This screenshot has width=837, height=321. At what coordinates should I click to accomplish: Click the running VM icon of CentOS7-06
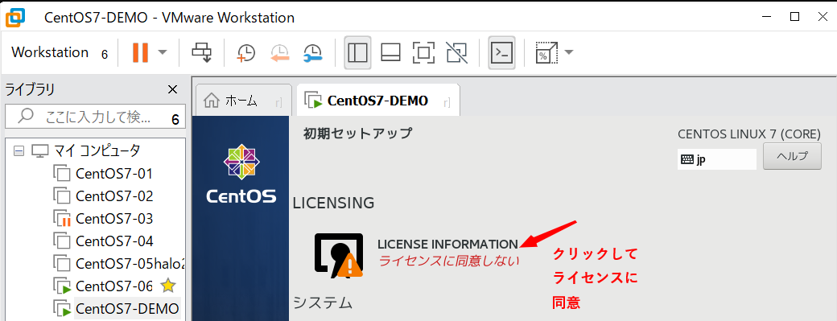62,286
